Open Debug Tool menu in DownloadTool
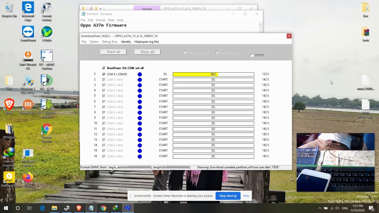Image resolution: width=379 pixels, height=213 pixels. point(110,42)
